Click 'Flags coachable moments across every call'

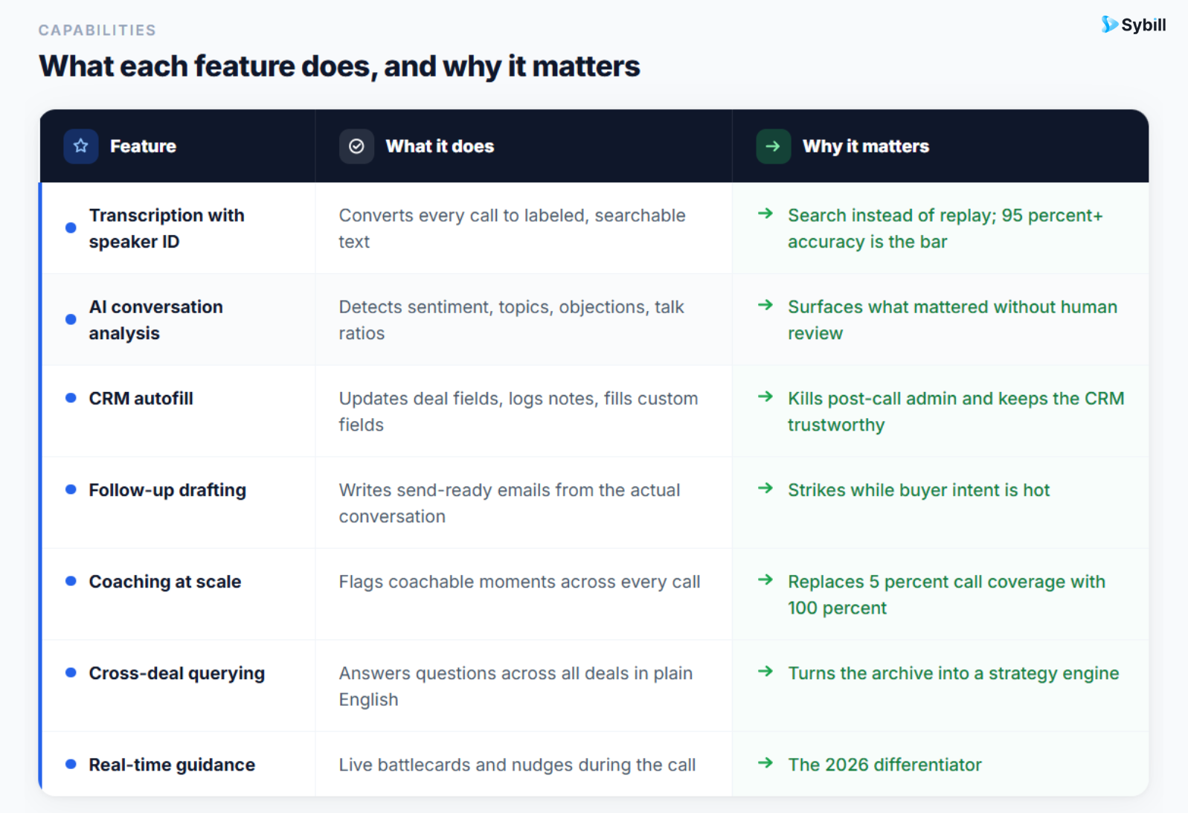[x=519, y=582]
